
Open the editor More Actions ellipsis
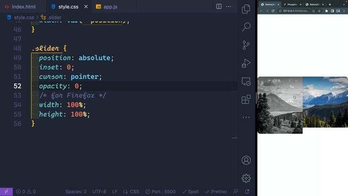pos(228,7)
